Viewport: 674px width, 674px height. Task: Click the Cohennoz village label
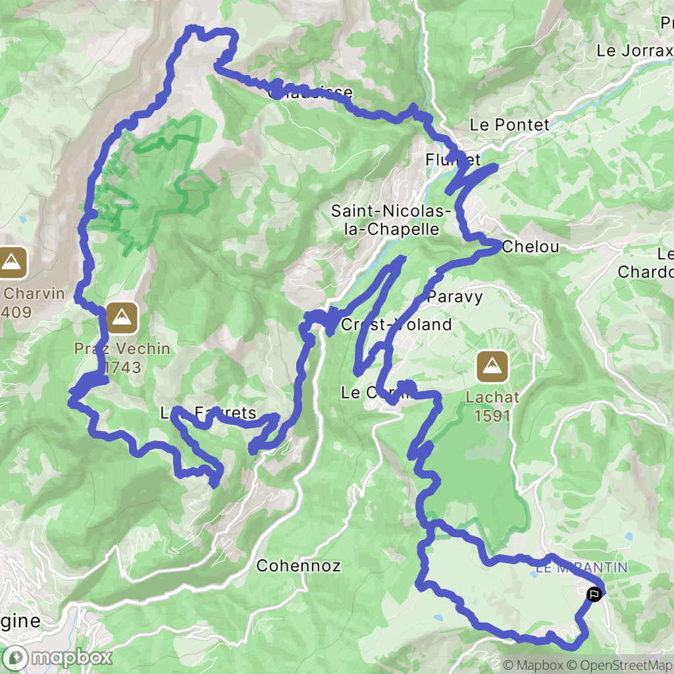pos(298,565)
